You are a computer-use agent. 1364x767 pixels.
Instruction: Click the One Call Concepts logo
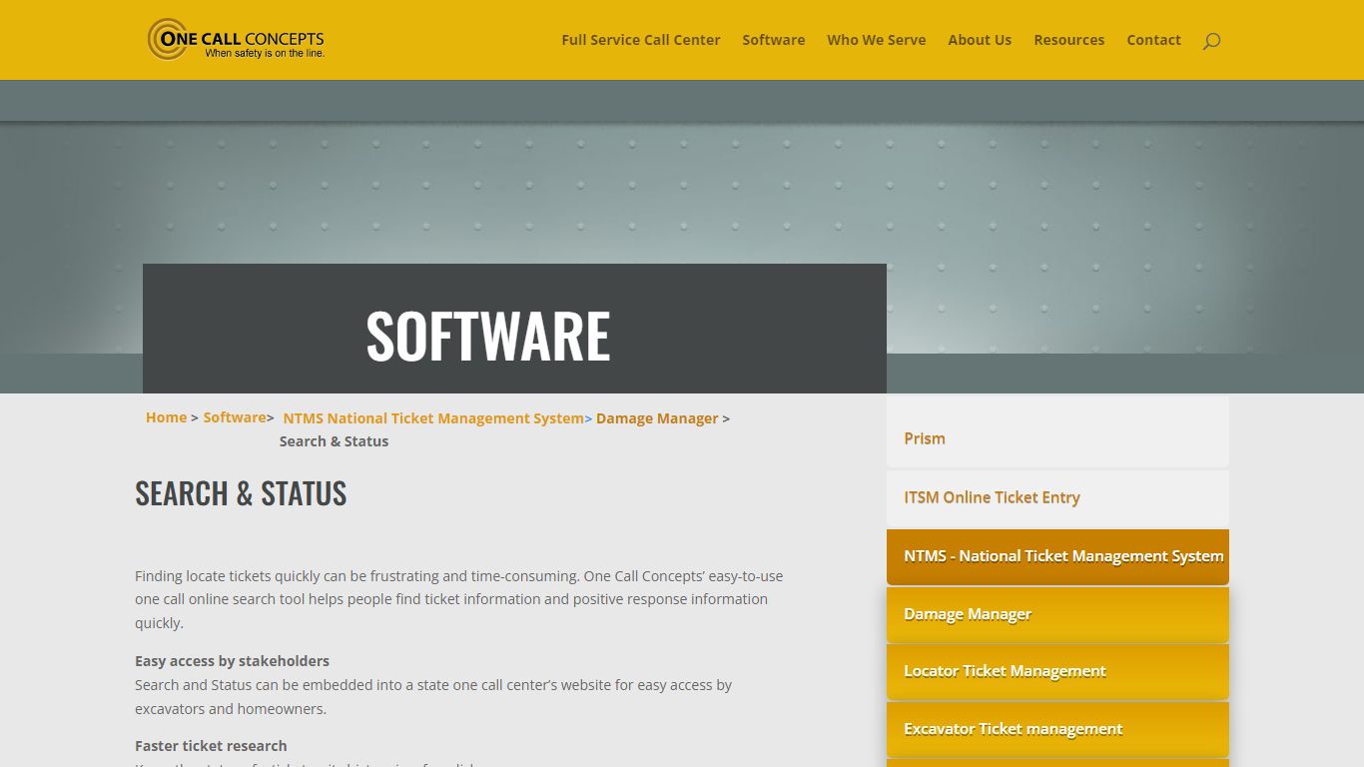point(237,40)
